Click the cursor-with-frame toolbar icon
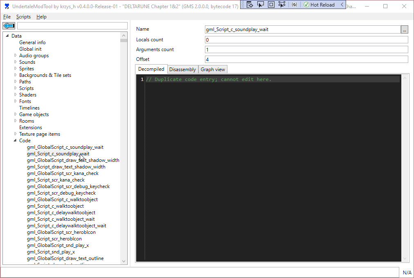 [x=282, y=4]
